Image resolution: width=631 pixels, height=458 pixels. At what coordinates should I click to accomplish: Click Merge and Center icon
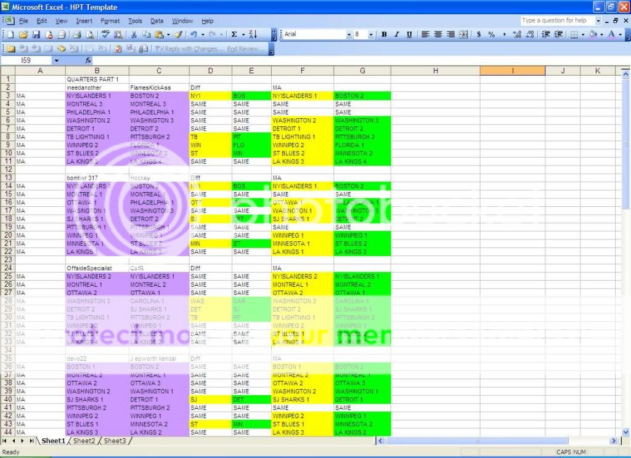[x=463, y=34]
